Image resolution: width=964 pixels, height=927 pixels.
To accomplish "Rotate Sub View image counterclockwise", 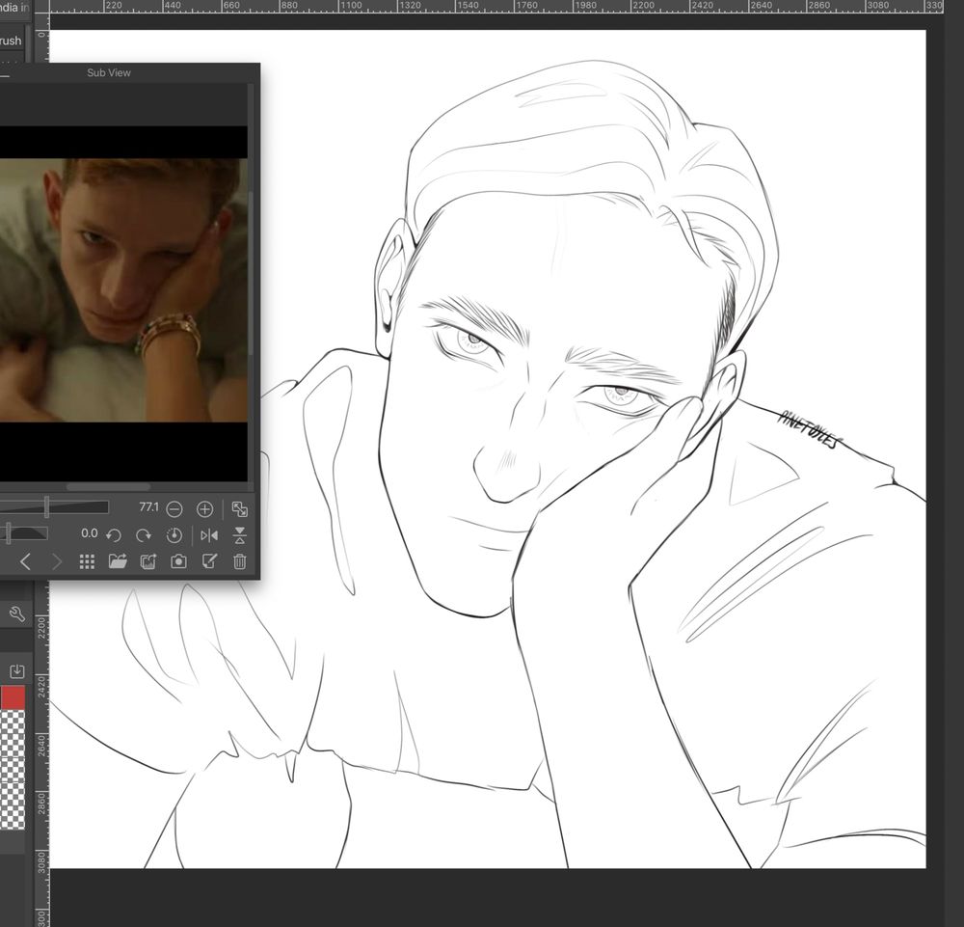I will pos(113,535).
